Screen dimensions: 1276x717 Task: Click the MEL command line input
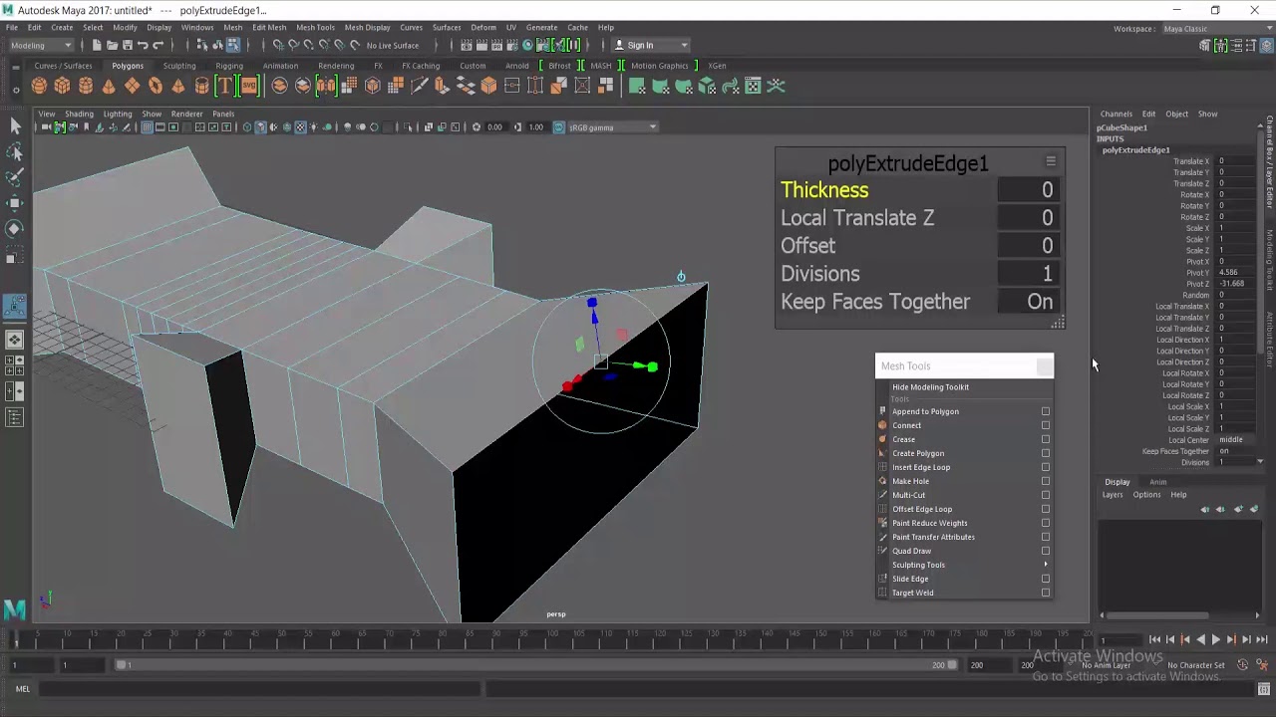[x=261, y=689]
